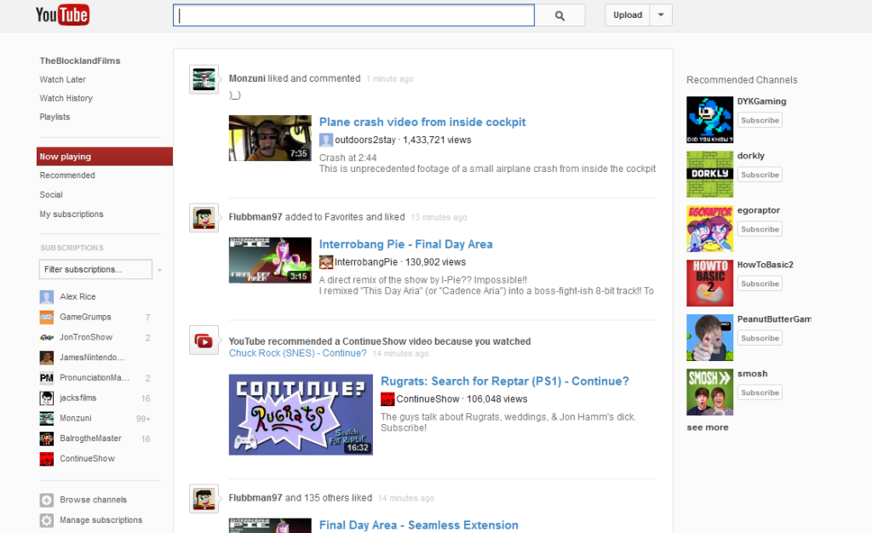The image size is (872, 533).
Task: Click the Filter subscriptions text box
Action: 95,270
